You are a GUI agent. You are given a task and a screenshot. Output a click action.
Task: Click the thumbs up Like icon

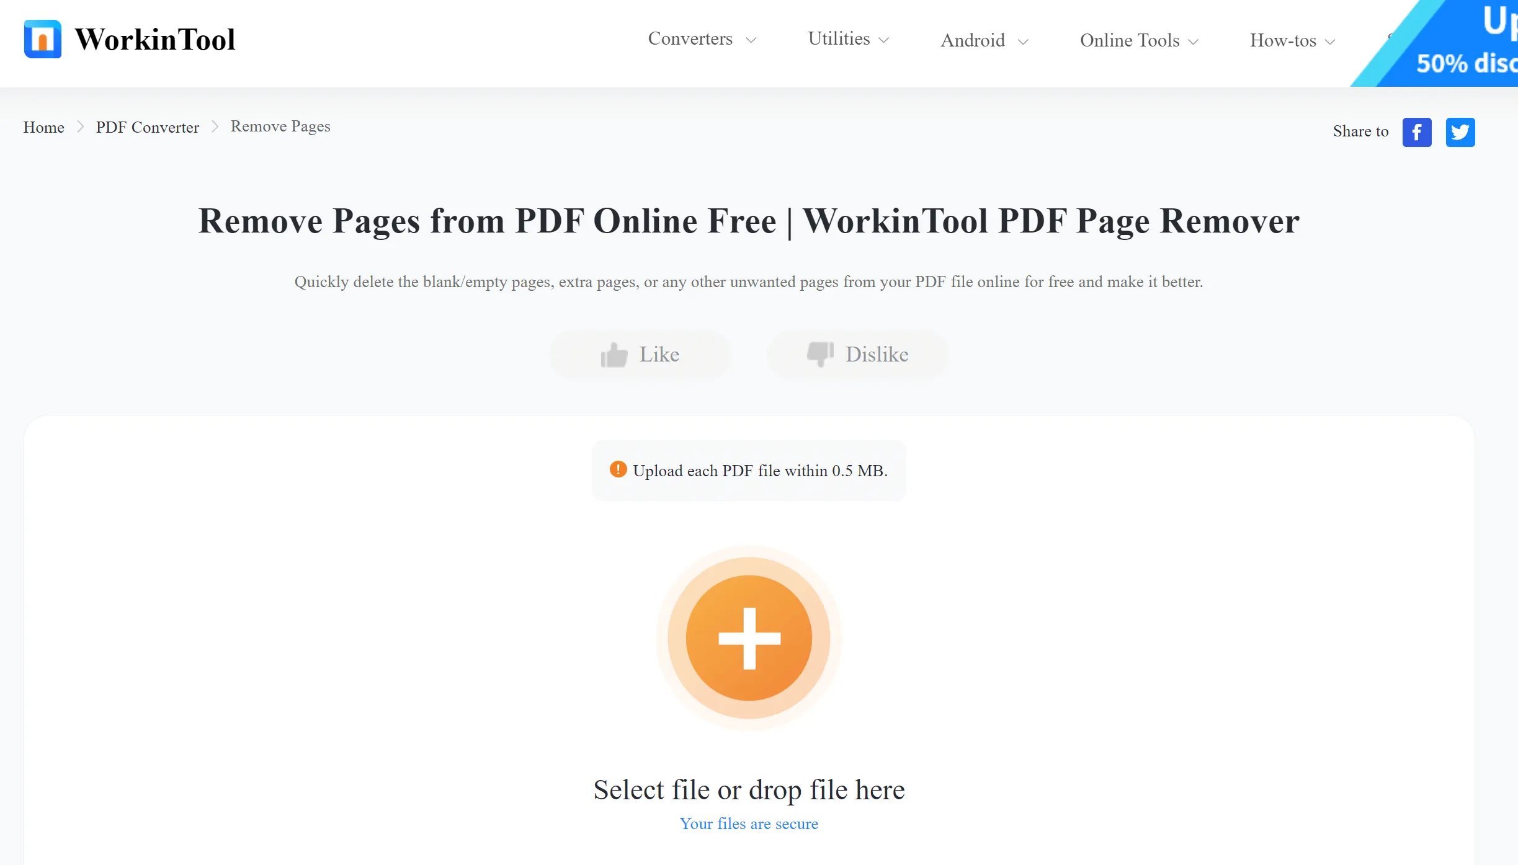(613, 354)
